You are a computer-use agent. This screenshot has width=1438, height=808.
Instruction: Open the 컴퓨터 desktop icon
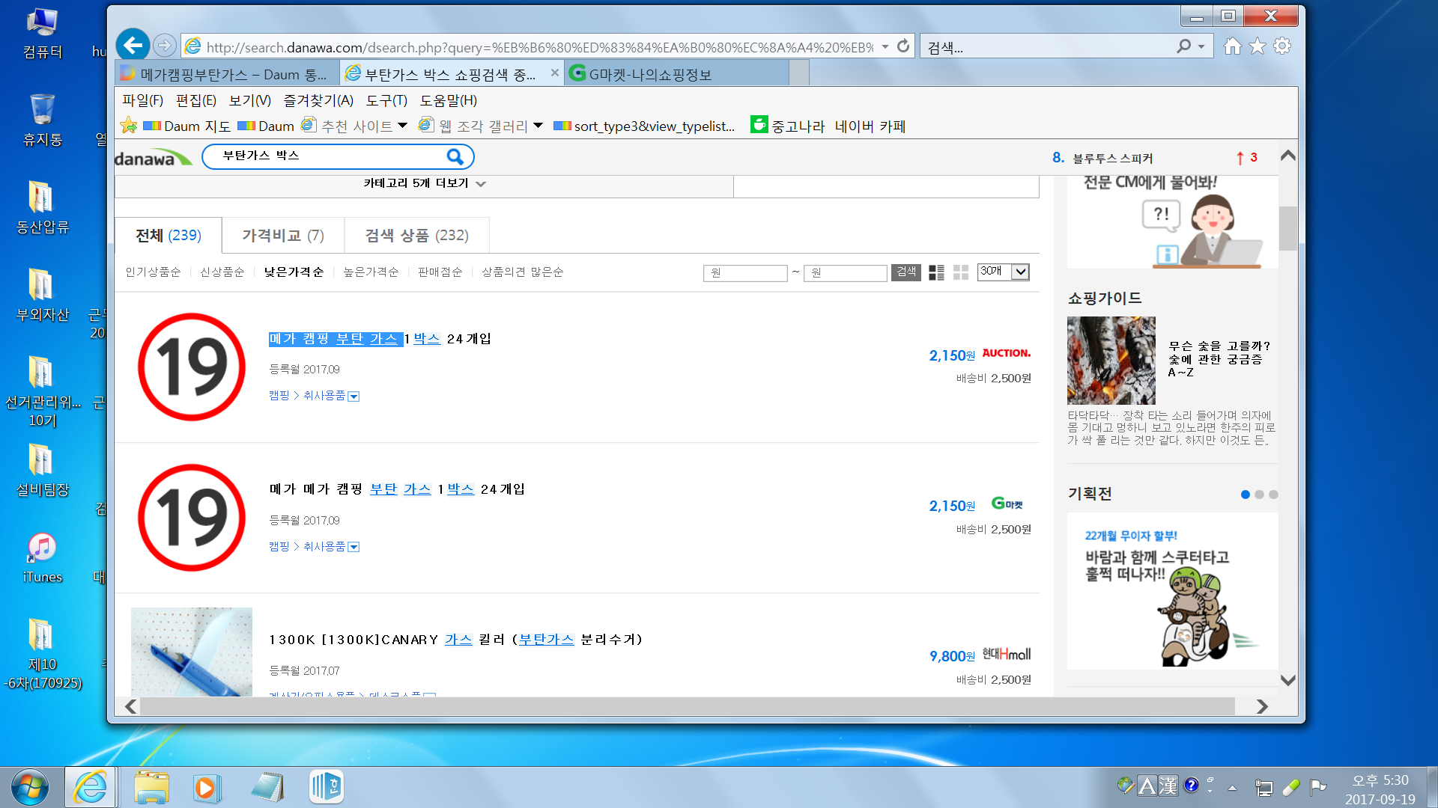click(43, 34)
